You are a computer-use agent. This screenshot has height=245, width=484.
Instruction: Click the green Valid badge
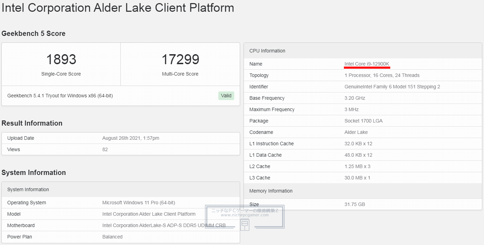click(226, 96)
